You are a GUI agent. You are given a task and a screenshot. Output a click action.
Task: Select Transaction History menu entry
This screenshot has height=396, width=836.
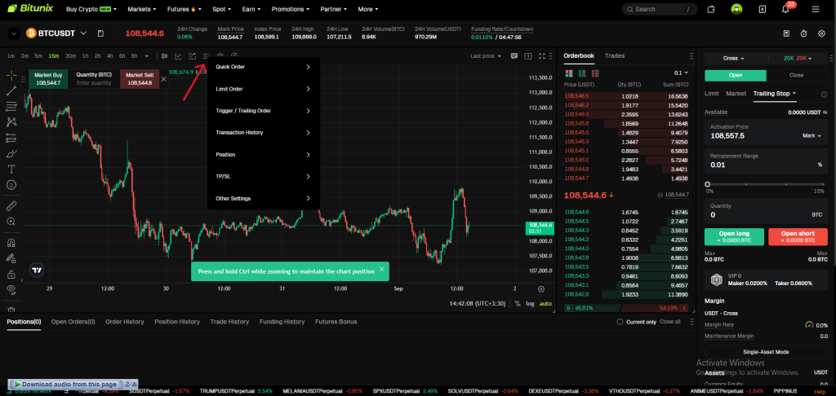pos(263,132)
